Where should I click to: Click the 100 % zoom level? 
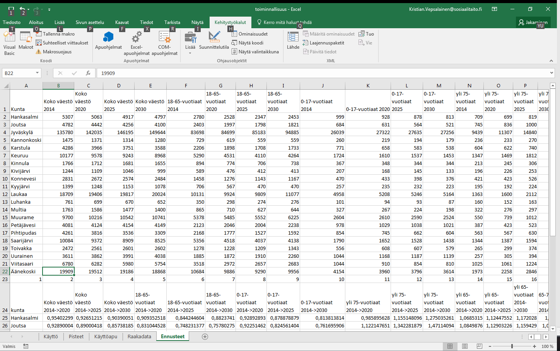click(547, 346)
